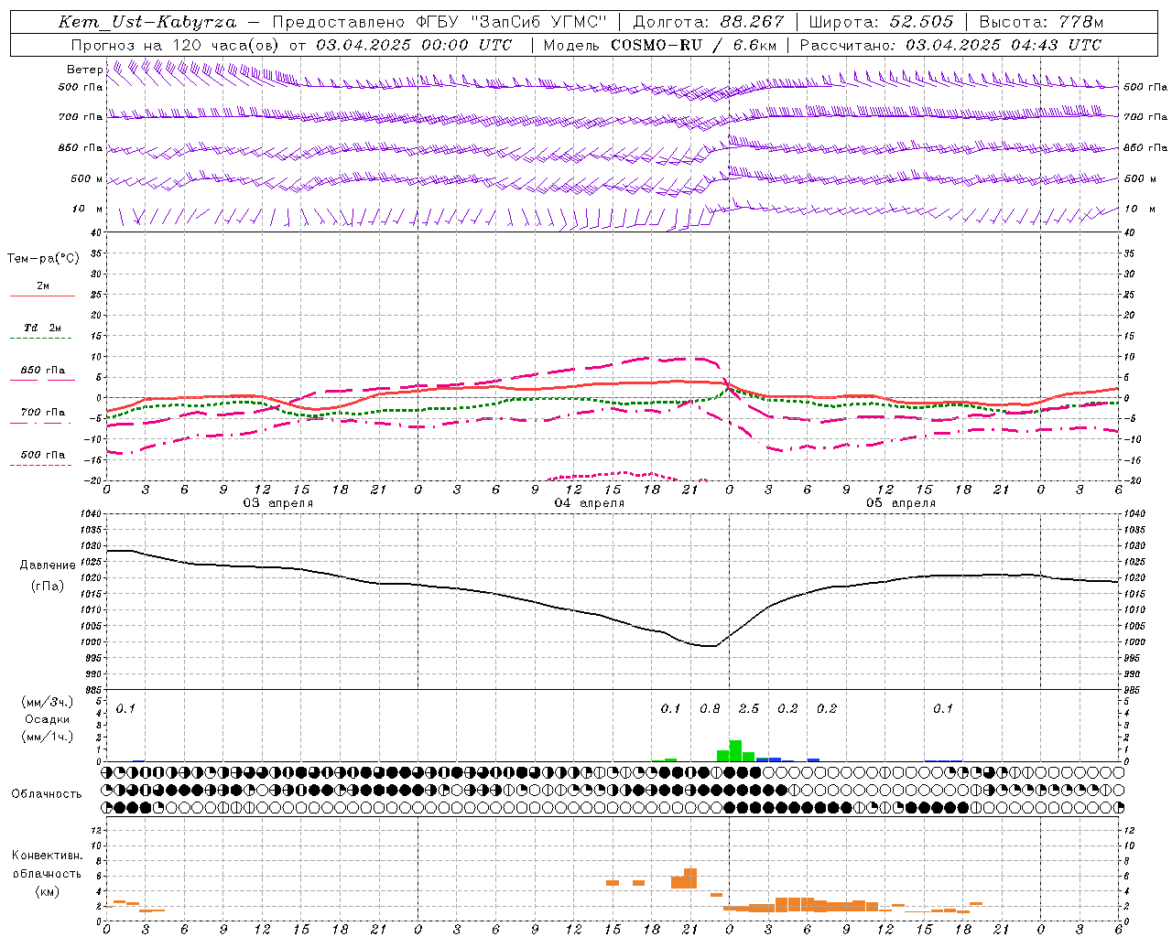Click the 05 апреля date label

[x=900, y=503]
